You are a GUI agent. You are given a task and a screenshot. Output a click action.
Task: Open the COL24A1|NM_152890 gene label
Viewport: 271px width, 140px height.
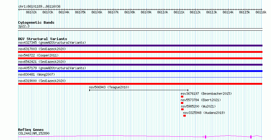(34, 133)
